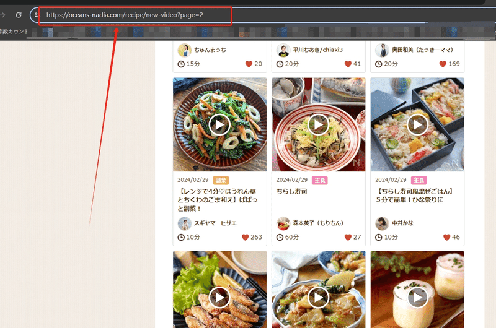The height and width of the screenshot is (328, 496).
Task: Play the ちらし寿司 recipe video
Action: (318, 125)
